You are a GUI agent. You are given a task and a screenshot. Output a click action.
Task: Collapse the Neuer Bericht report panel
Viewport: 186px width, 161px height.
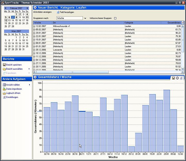pyautogui.click(x=35, y=8)
